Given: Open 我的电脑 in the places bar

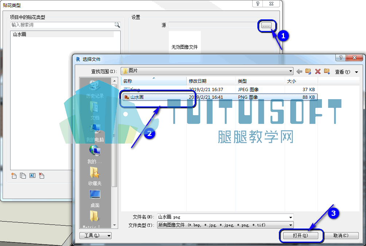Looking at the screenshot, I should [95, 133].
